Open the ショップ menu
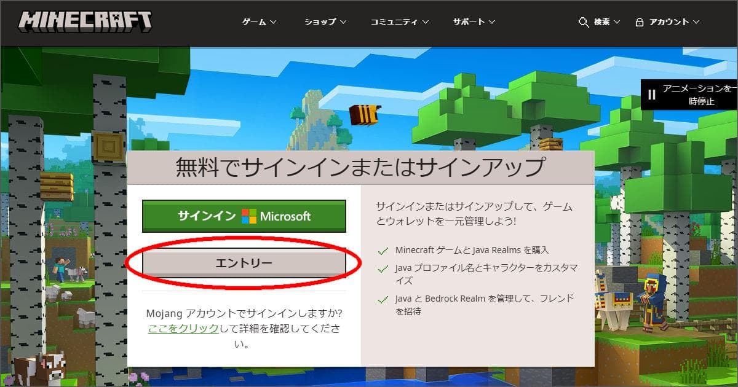 click(325, 22)
